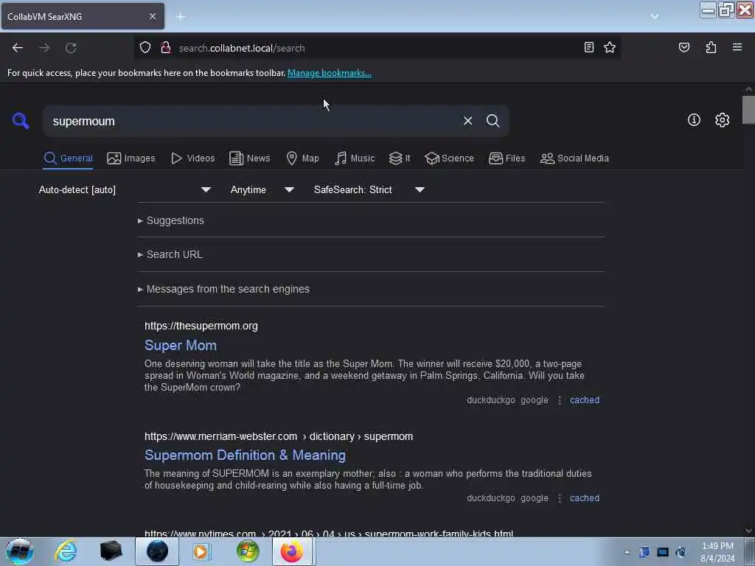The image size is (755, 566).
Task: Toggle reader view icon in address bar
Action: (588, 47)
